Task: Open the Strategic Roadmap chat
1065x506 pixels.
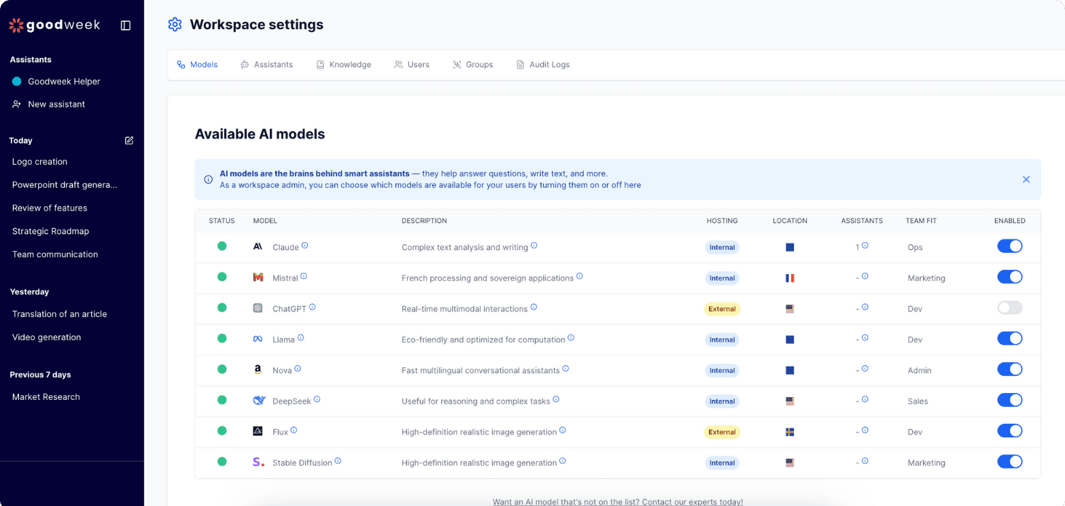Action: pyautogui.click(x=50, y=231)
